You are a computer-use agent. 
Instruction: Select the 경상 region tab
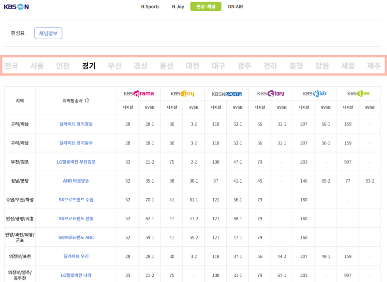click(x=141, y=66)
